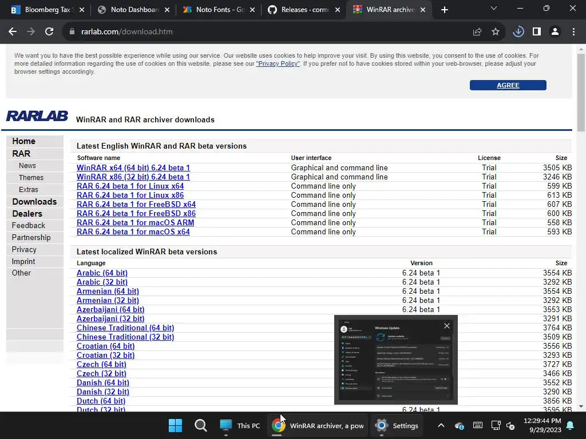The width and height of the screenshot is (586, 439).
Task: Download Croatian (32 bit) WinRAR
Action: pyautogui.click(x=105, y=355)
